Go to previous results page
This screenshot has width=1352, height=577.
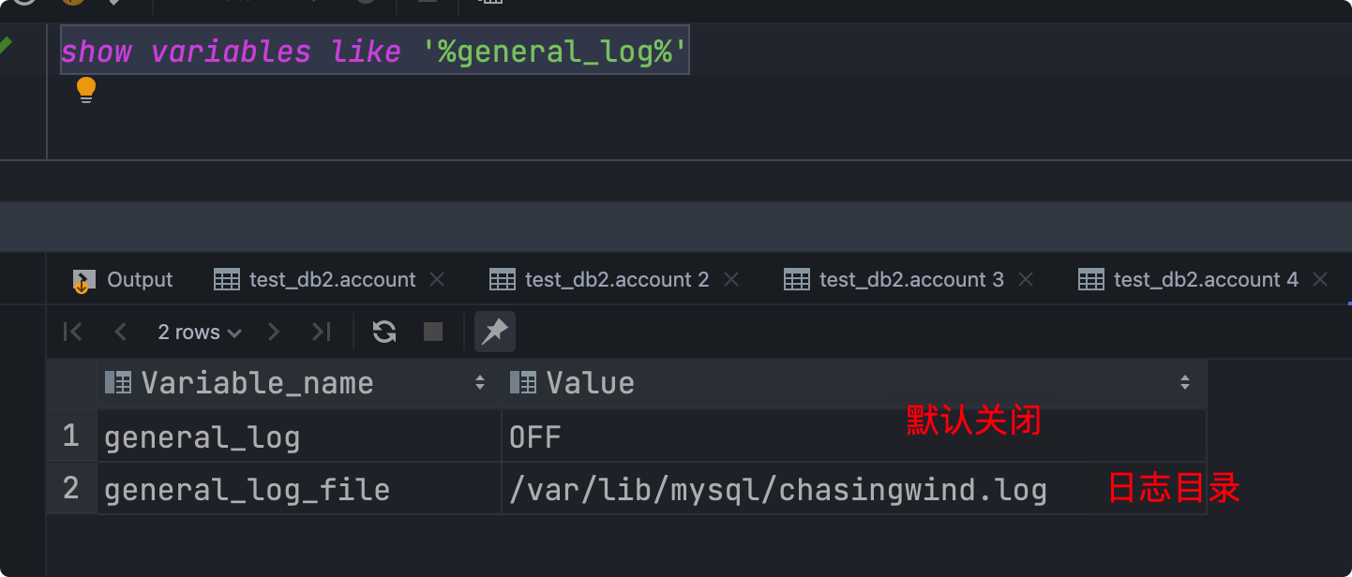tap(120, 332)
